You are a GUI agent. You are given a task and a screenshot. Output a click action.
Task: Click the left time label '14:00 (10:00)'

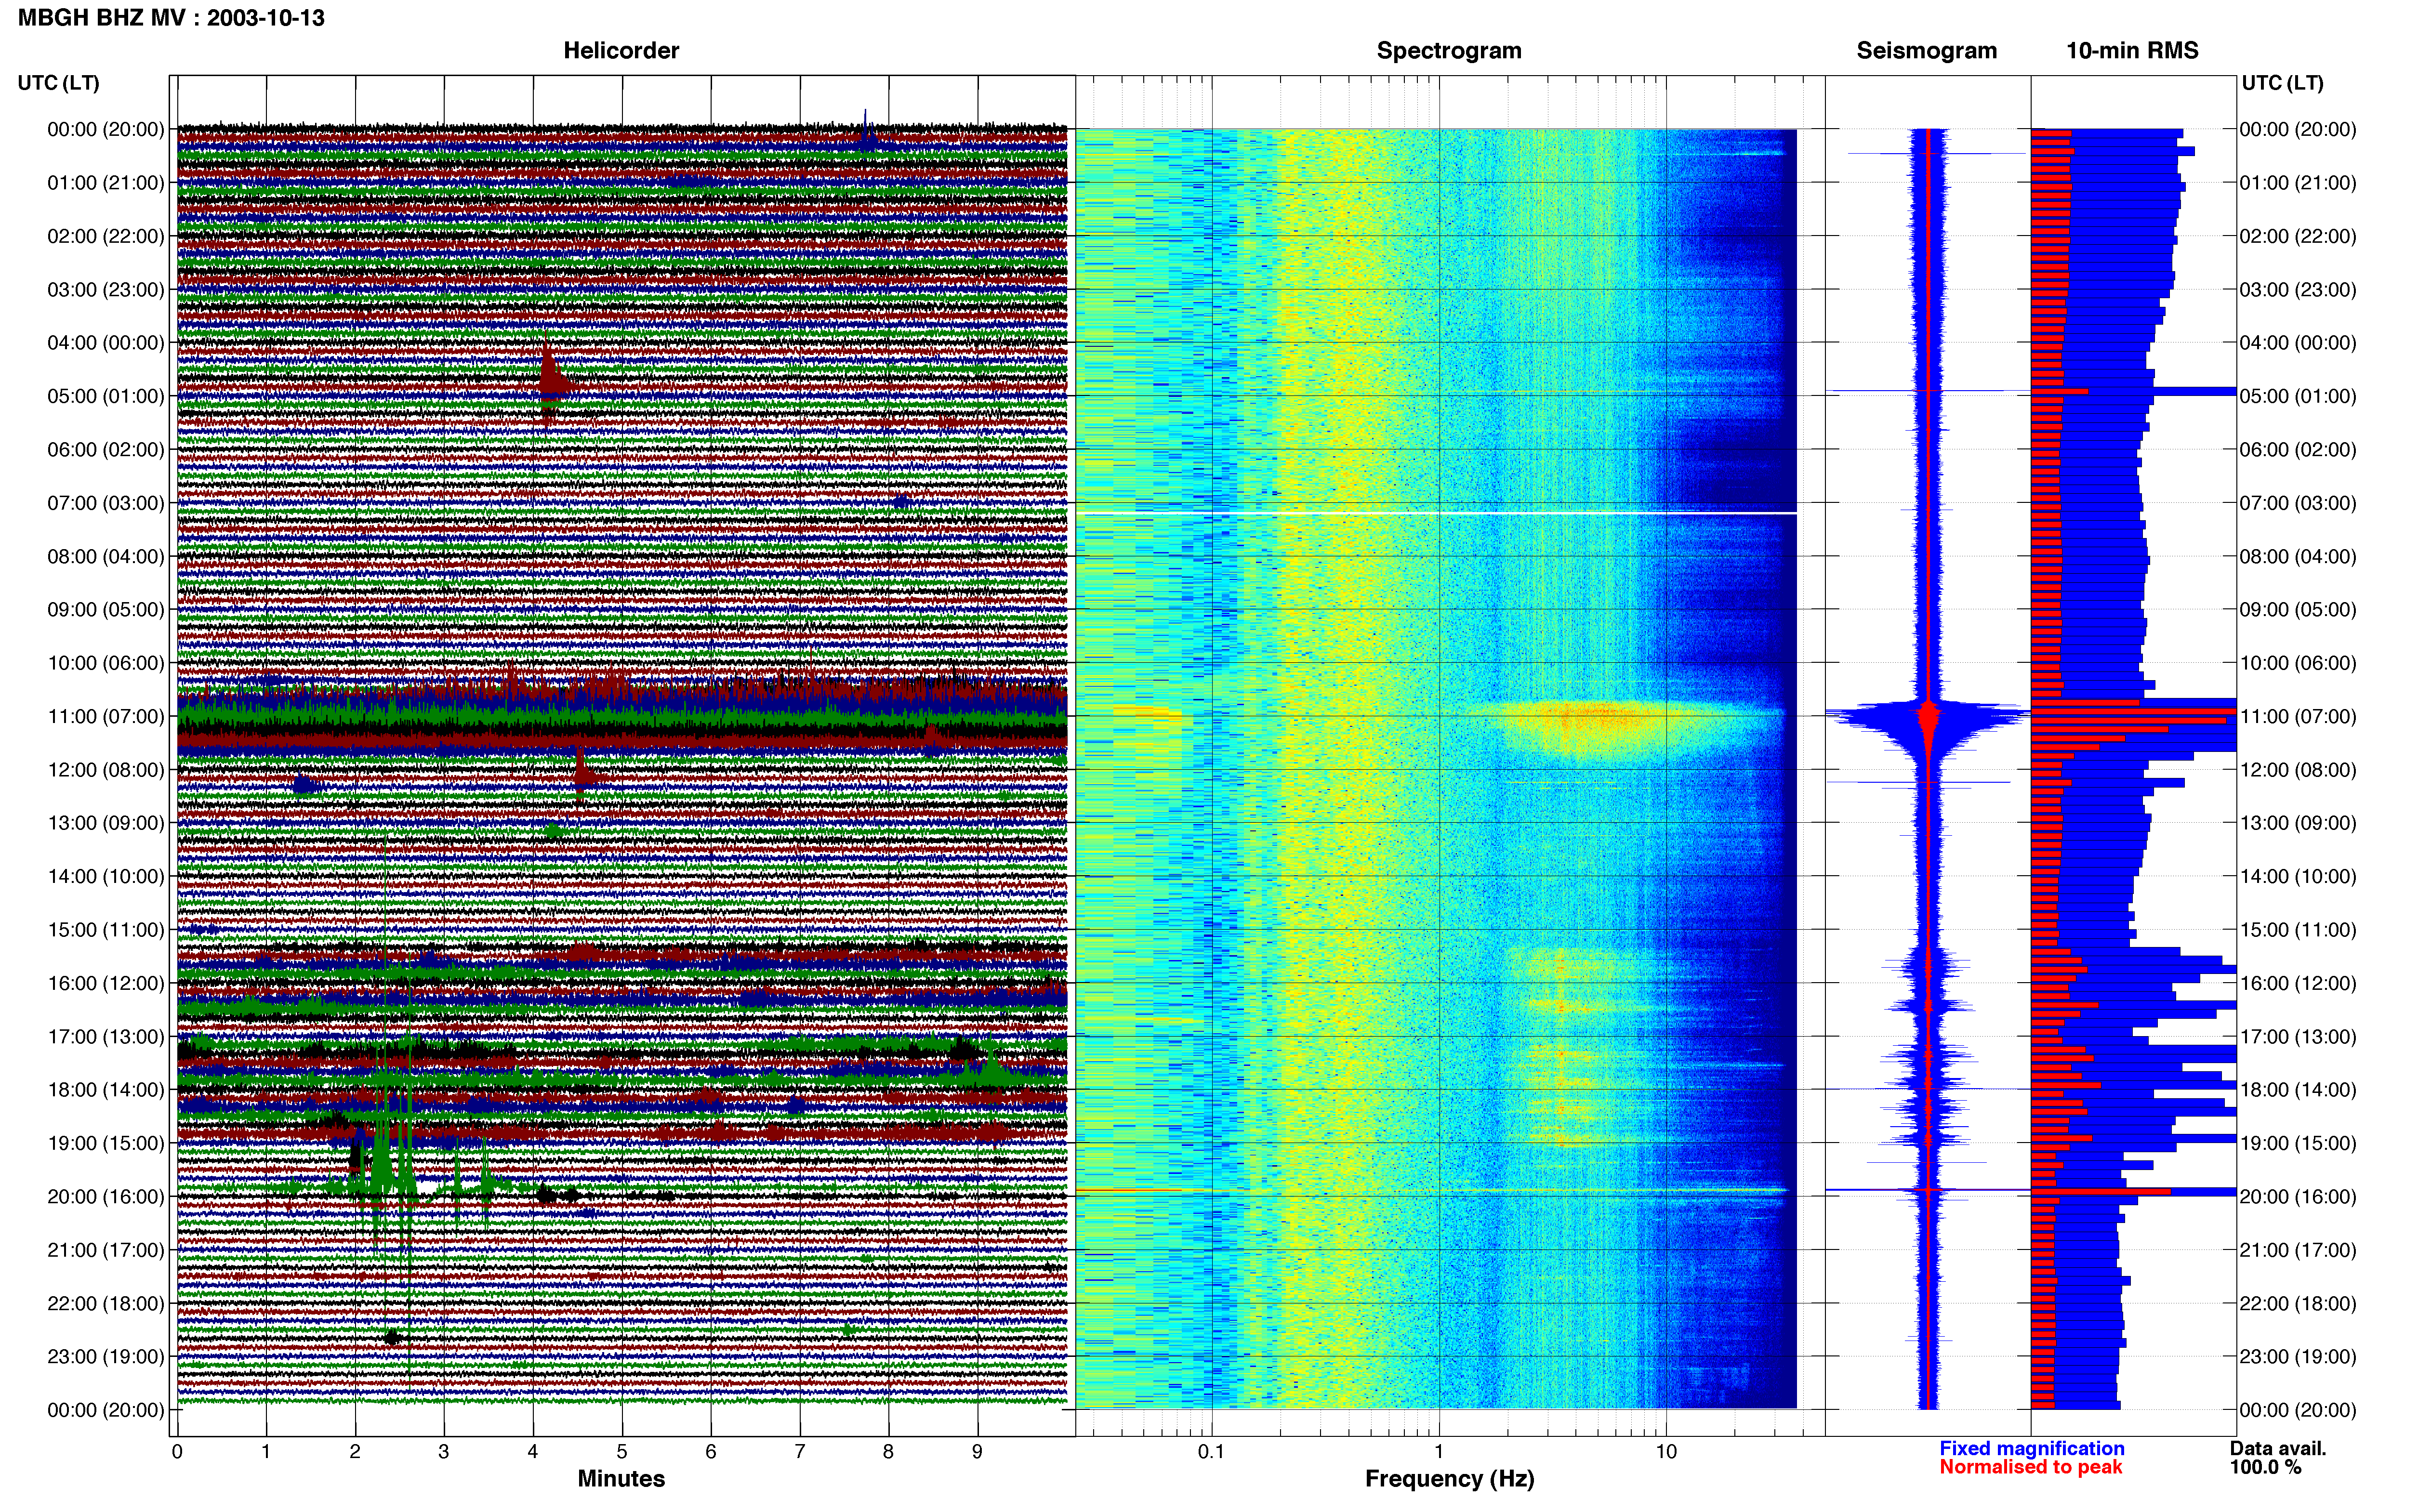[x=106, y=877]
